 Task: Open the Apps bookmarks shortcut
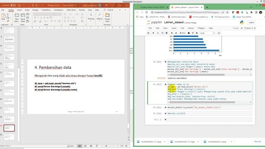coord(140,17)
